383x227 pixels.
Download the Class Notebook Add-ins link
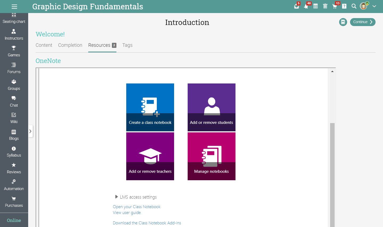pyautogui.click(x=147, y=223)
